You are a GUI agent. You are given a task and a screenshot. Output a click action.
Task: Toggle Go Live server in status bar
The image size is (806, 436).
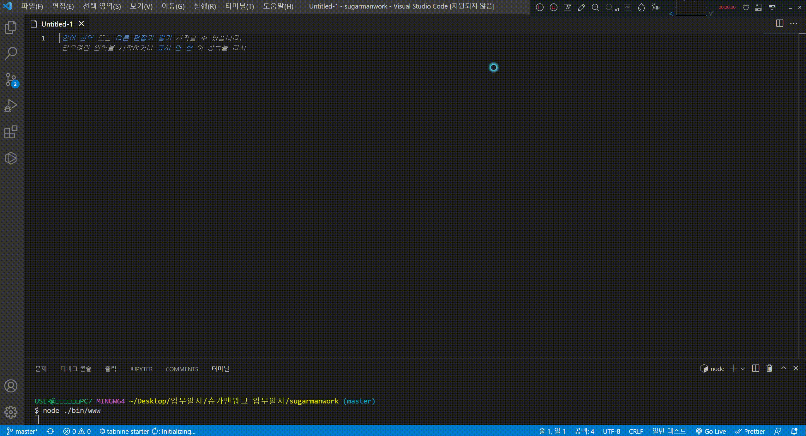[x=711, y=431]
